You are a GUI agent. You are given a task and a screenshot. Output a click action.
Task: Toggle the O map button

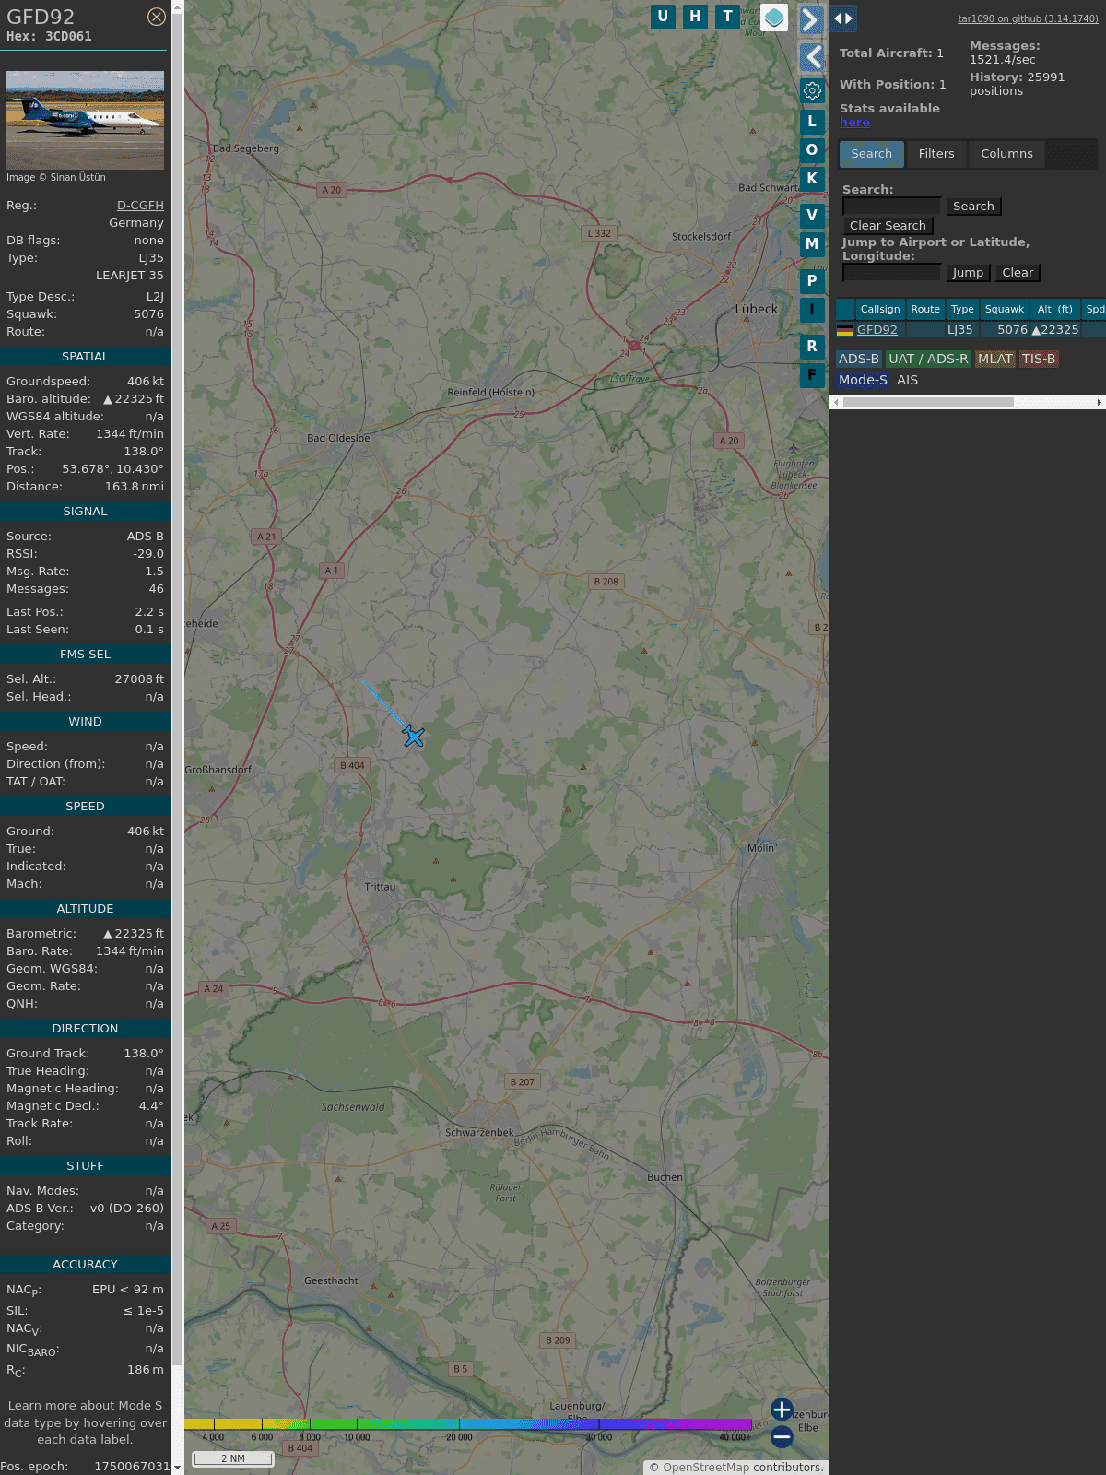812,149
